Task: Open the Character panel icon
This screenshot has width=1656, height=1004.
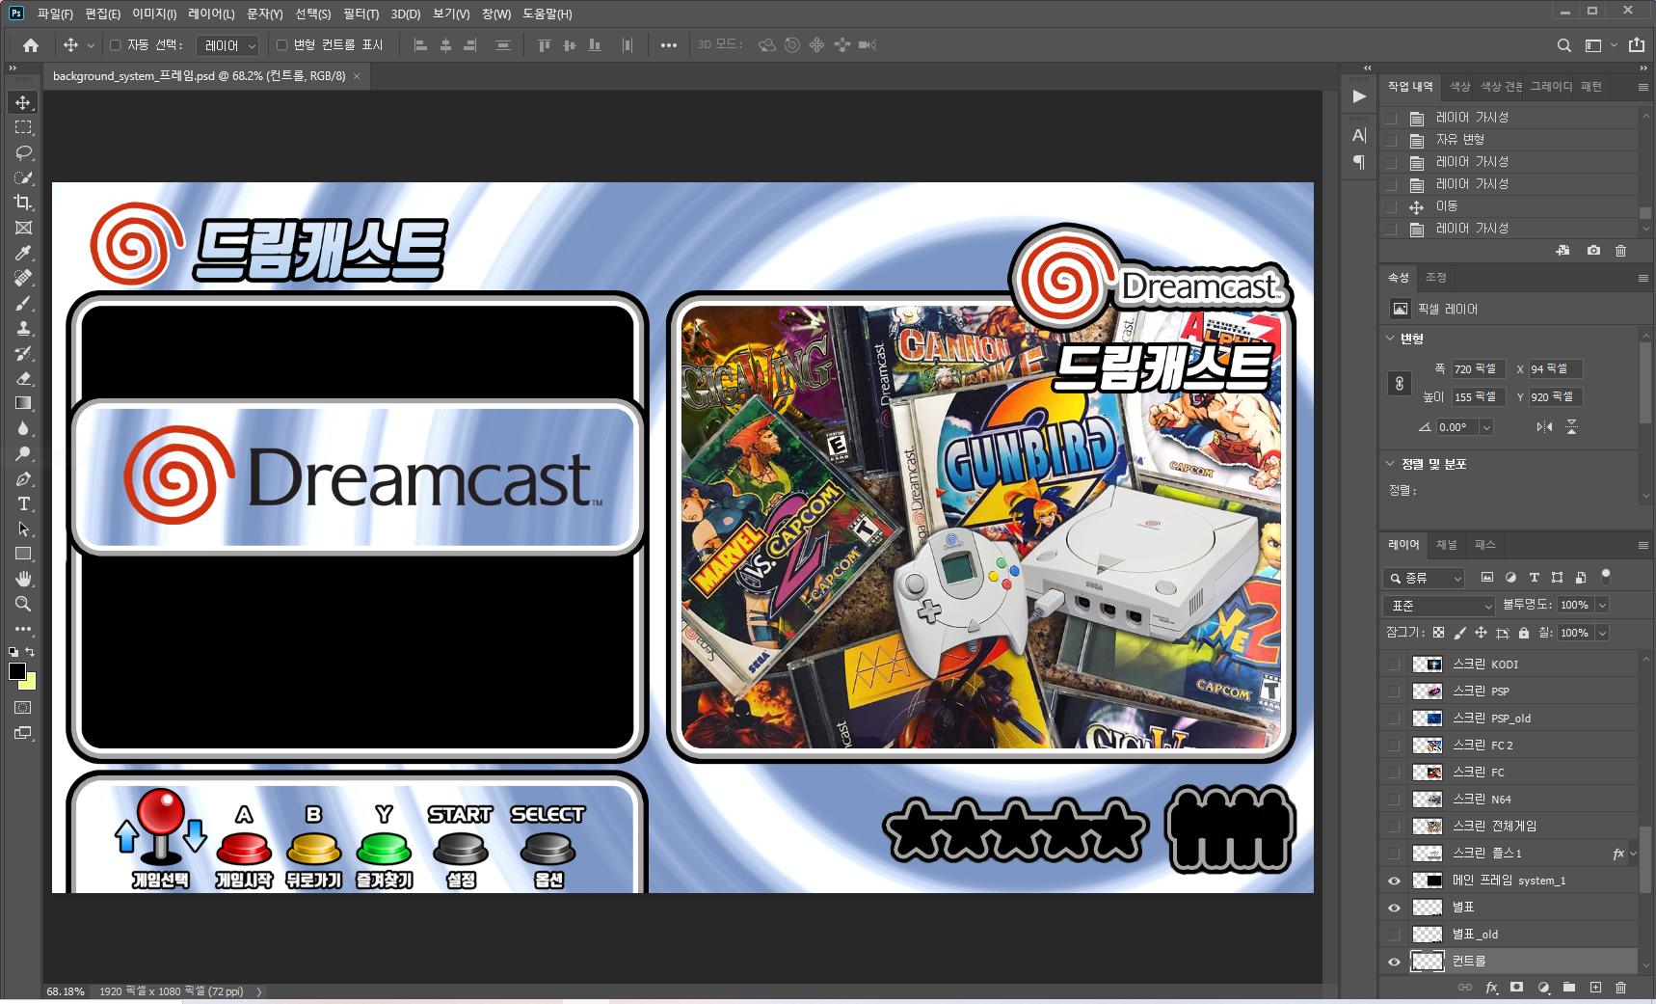Action: tap(1359, 136)
